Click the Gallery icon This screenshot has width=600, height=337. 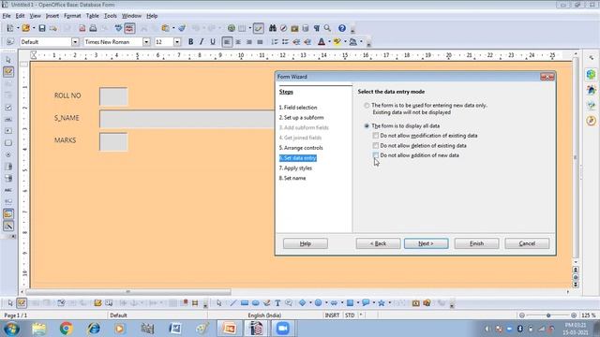[294, 28]
